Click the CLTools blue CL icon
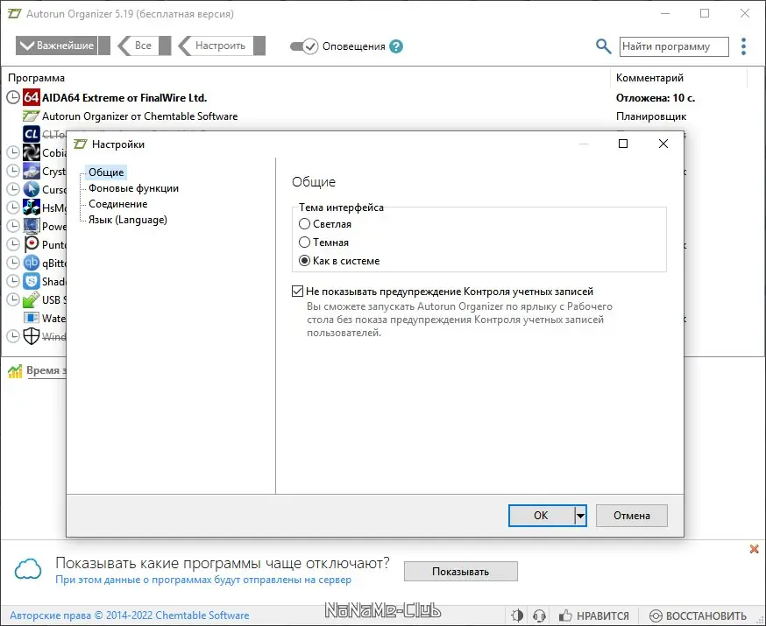766x626 pixels. pyautogui.click(x=32, y=134)
